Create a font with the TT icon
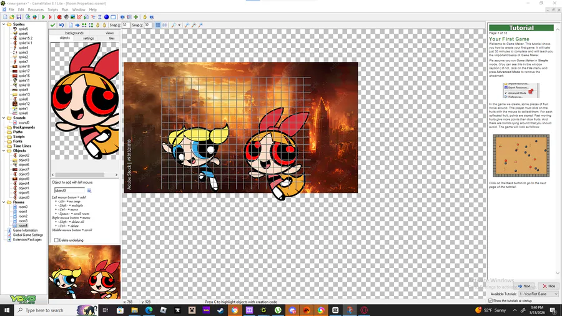The width and height of the screenshot is (562, 316). [93, 17]
